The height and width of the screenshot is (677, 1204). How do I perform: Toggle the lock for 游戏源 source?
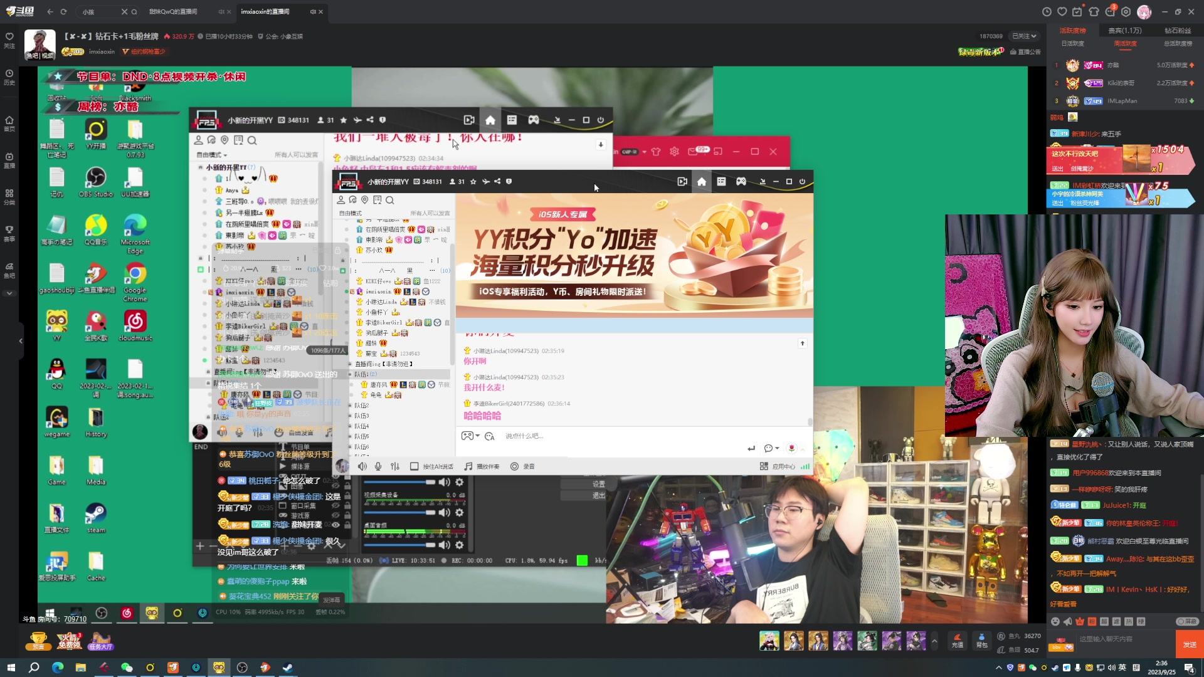pyautogui.click(x=347, y=515)
